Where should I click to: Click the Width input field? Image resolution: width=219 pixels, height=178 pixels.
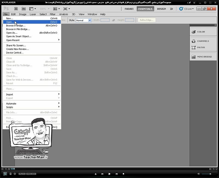[x=105, y=20]
